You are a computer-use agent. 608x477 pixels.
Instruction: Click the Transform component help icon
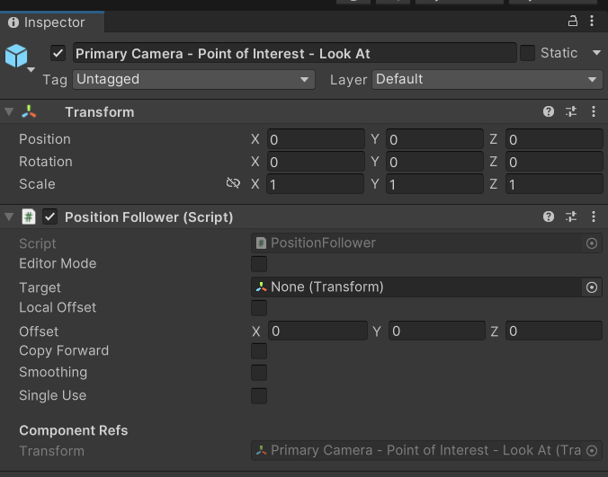[x=549, y=112]
